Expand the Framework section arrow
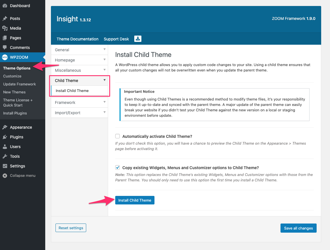The height and width of the screenshot is (250, 330). coord(104,102)
